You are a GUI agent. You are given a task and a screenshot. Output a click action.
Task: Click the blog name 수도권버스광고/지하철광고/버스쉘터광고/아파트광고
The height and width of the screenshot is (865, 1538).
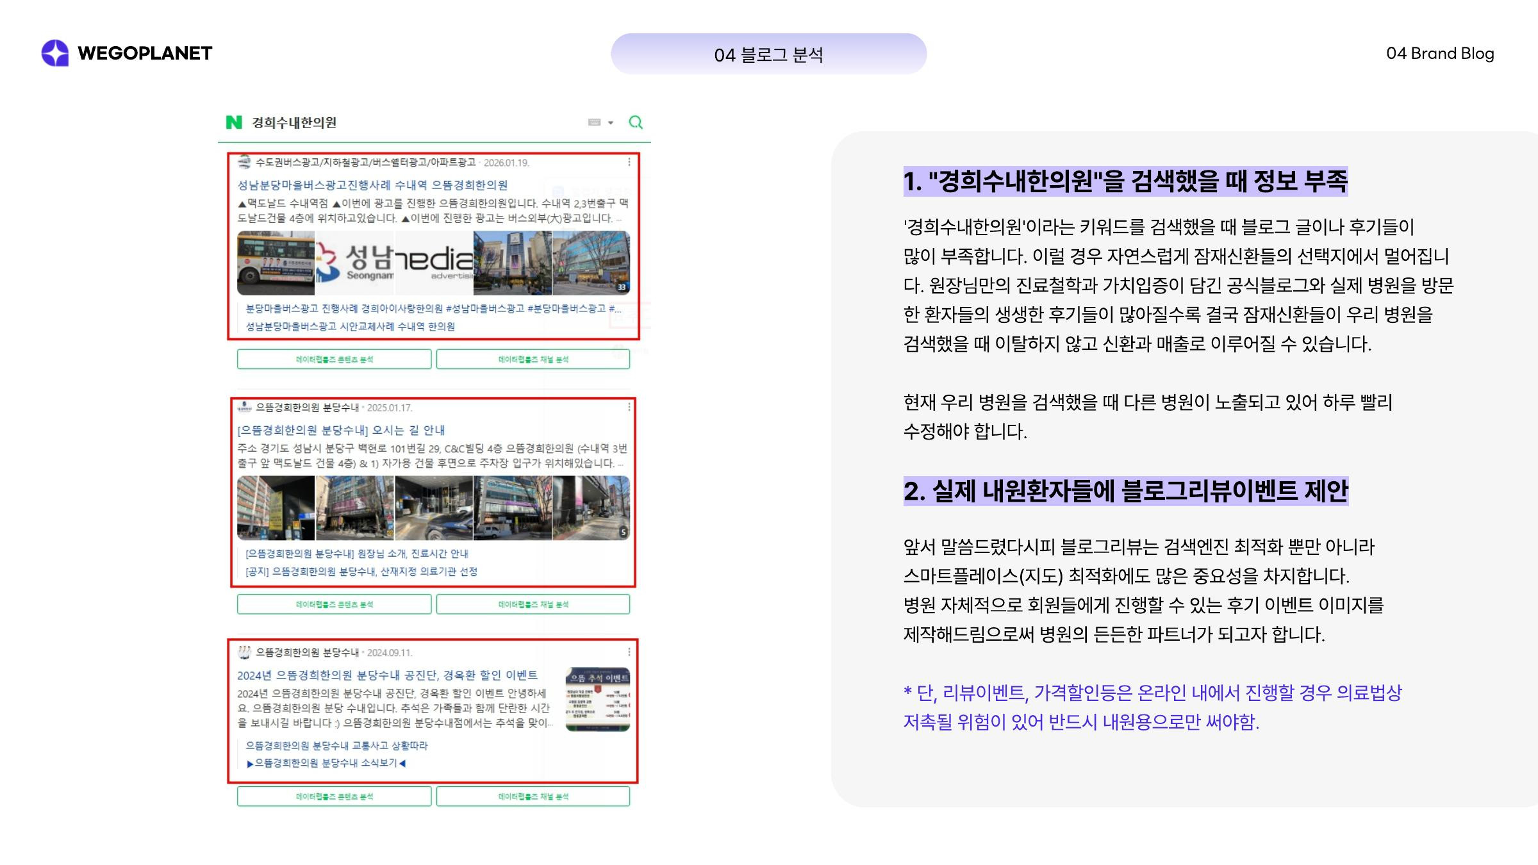coord(366,162)
